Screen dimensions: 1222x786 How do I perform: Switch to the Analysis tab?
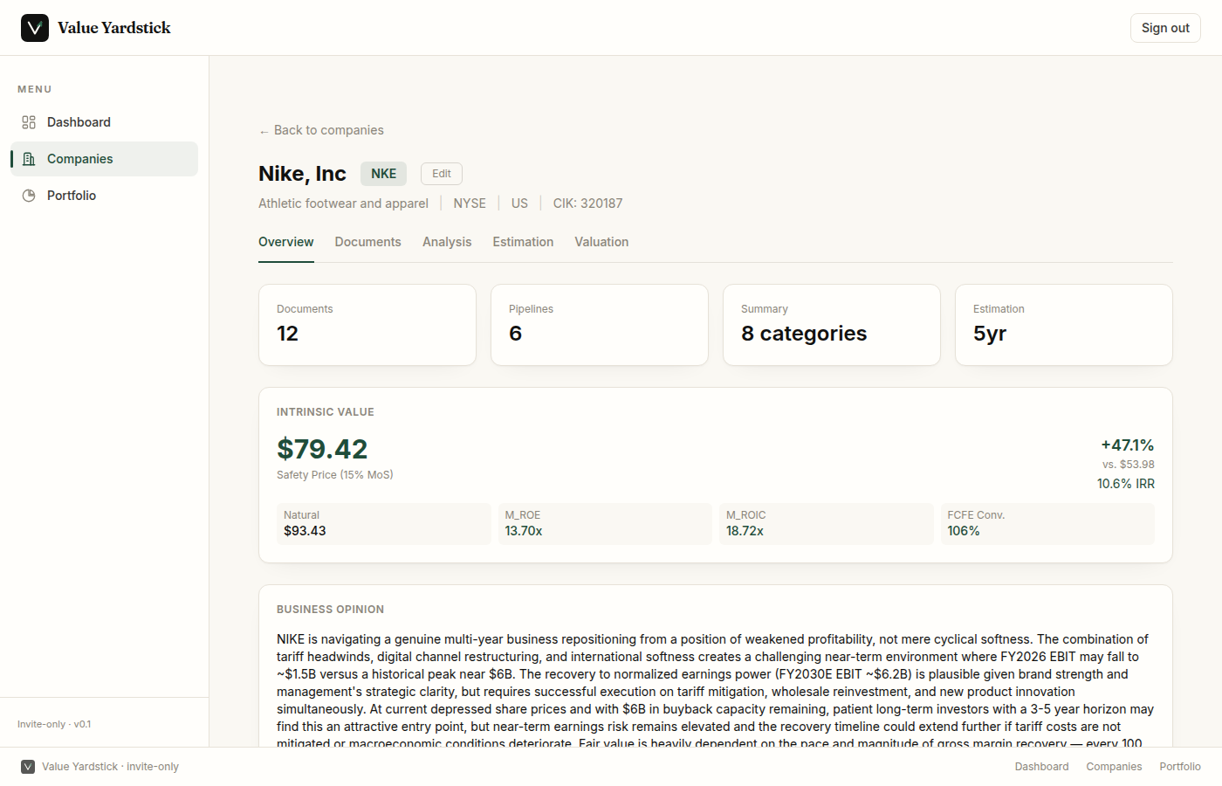pyautogui.click(x=447, y=242)
